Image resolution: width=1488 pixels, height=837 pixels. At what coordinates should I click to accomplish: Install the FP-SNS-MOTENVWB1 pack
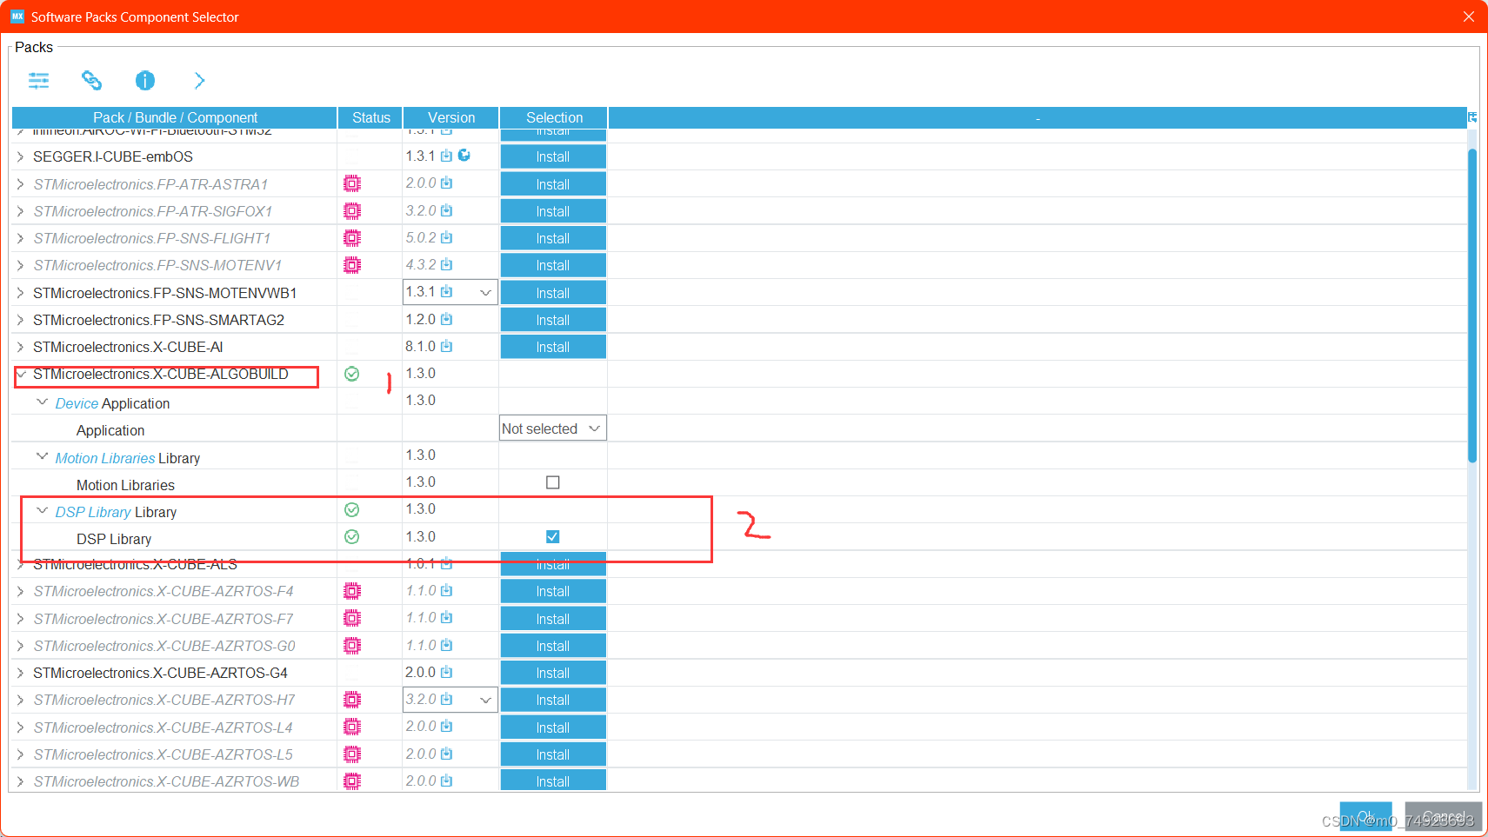pos(553,293)
